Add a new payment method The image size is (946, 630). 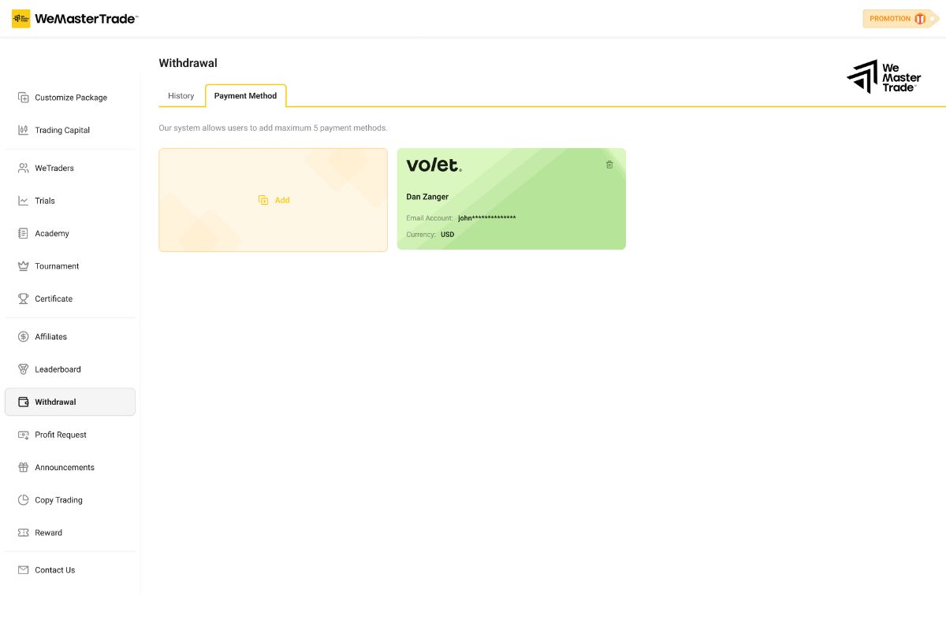(273, 199)
